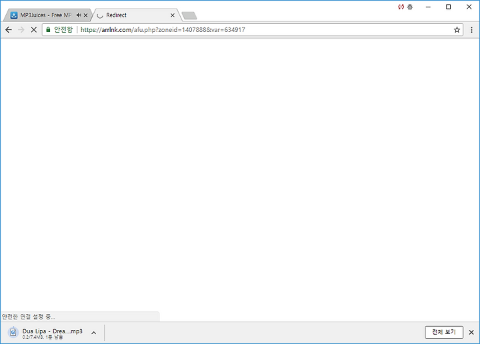
Task: Click the MP3Juices tab favicon
Action: pos(14,15)
